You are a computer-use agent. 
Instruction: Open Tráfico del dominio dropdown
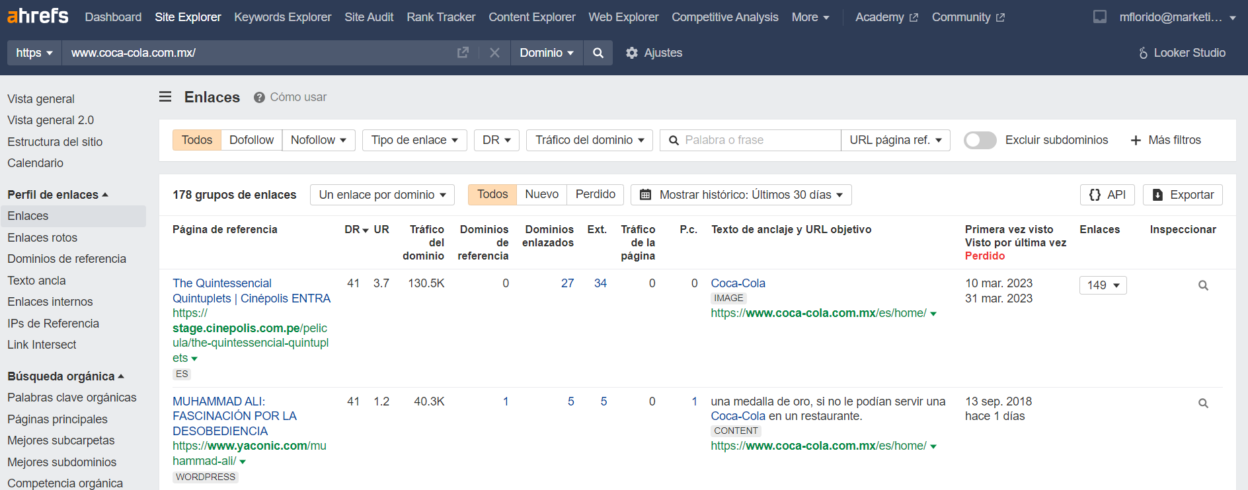[x=590, y=140]
